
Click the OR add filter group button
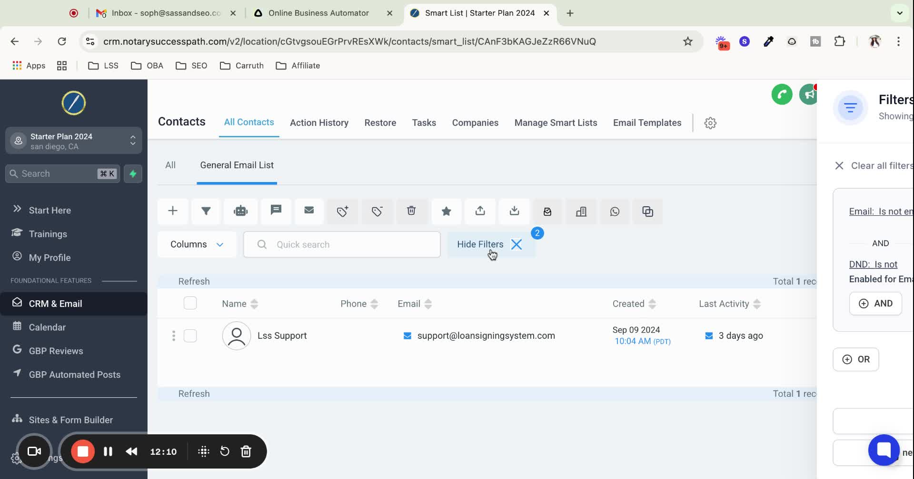point(855,359)
